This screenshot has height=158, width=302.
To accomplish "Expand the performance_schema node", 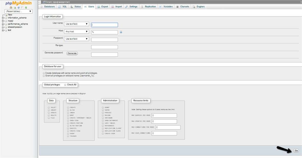I will 3,24.
